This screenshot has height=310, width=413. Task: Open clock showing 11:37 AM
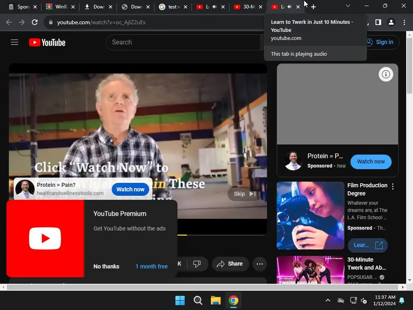point(384,300)
